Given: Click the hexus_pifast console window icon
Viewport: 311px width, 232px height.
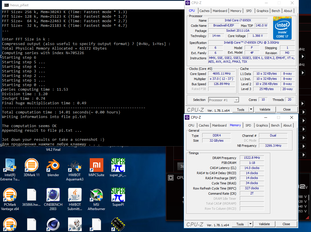Looking at the screenshot, I should 7,5.
